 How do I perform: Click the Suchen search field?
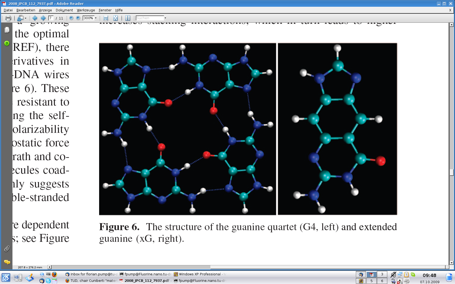pos(150,18)
